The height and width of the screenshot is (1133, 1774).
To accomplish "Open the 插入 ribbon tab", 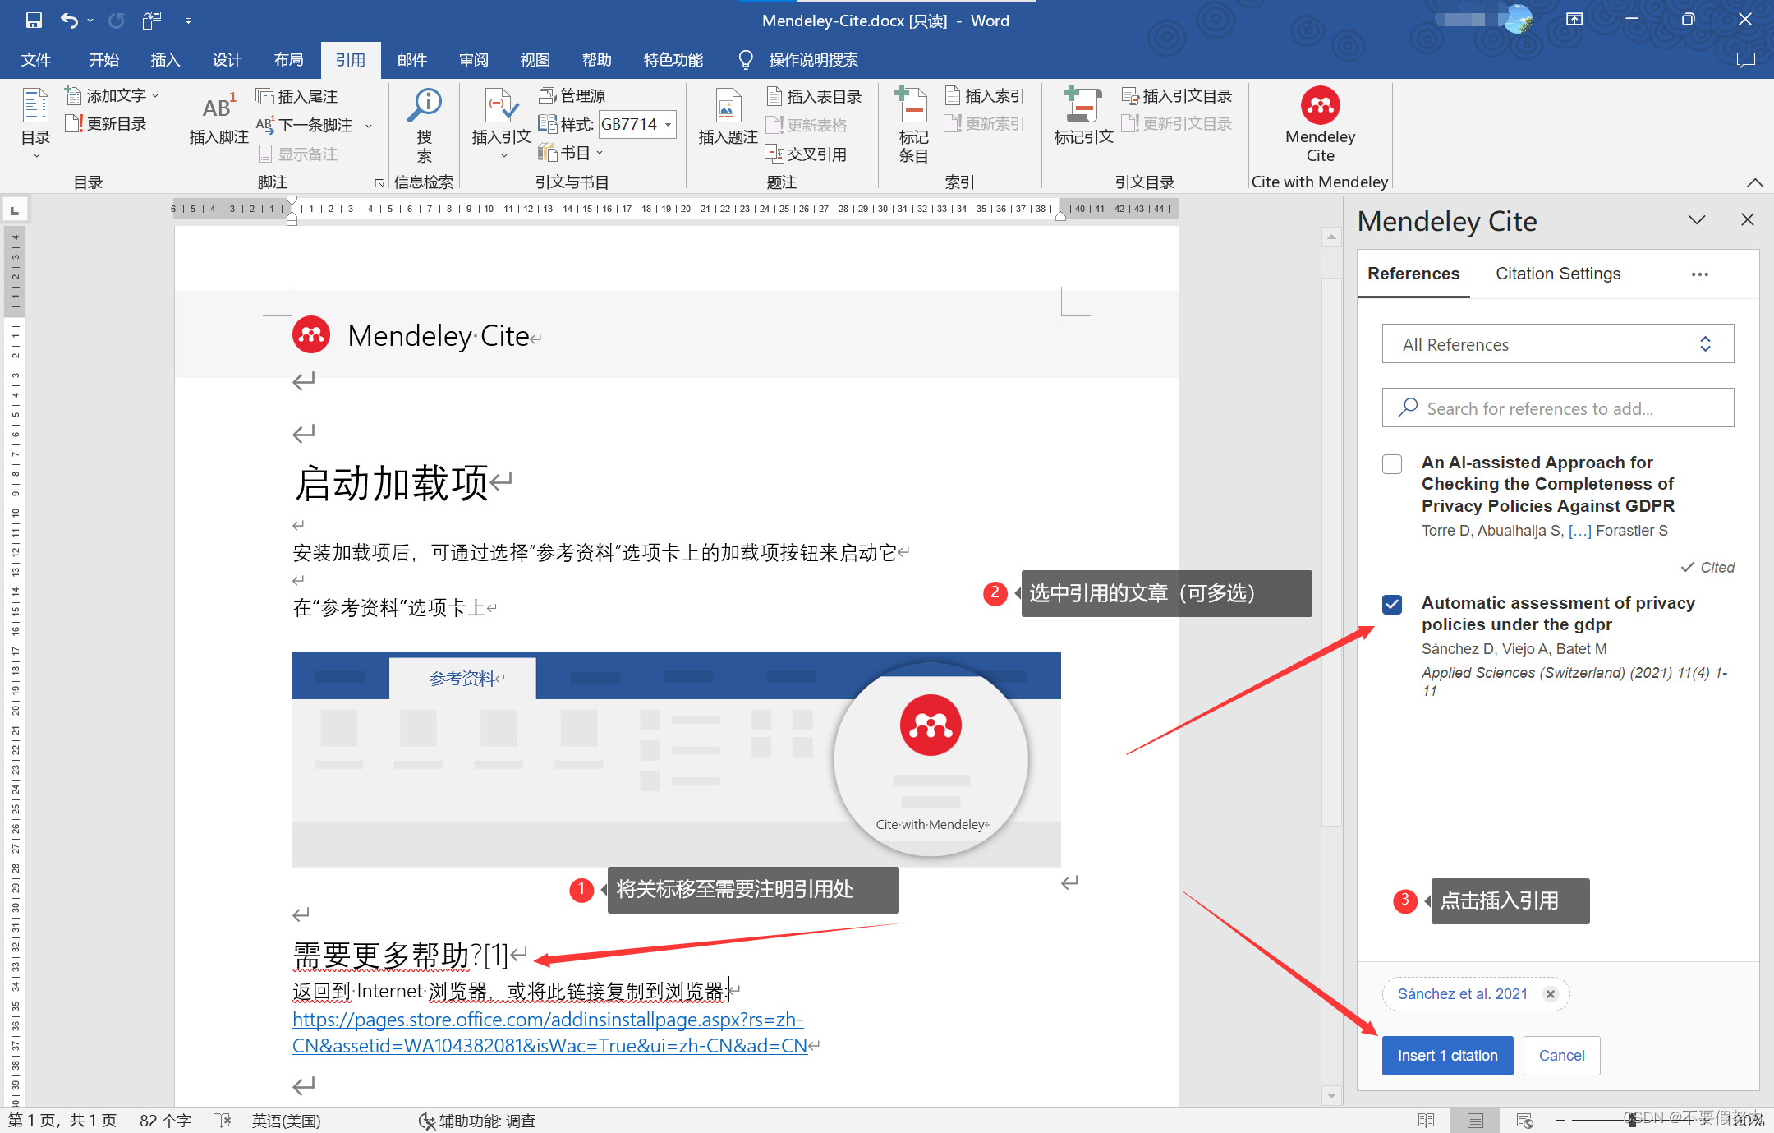I will tap(165, 60).
